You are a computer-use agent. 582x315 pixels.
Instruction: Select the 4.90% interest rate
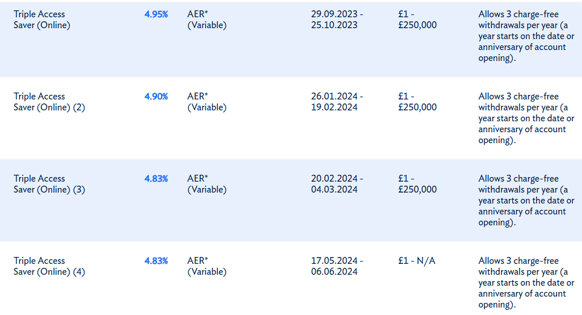(x=156, y=97)
